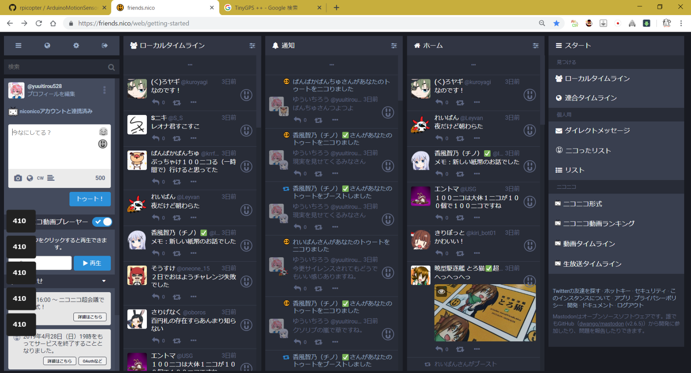The width and height of the screenshot is (691, 373).
Task: Reload the browser page
Action: coord(39,23)
